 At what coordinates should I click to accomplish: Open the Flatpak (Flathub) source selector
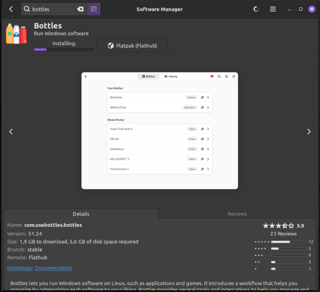[x=132, y=46]
